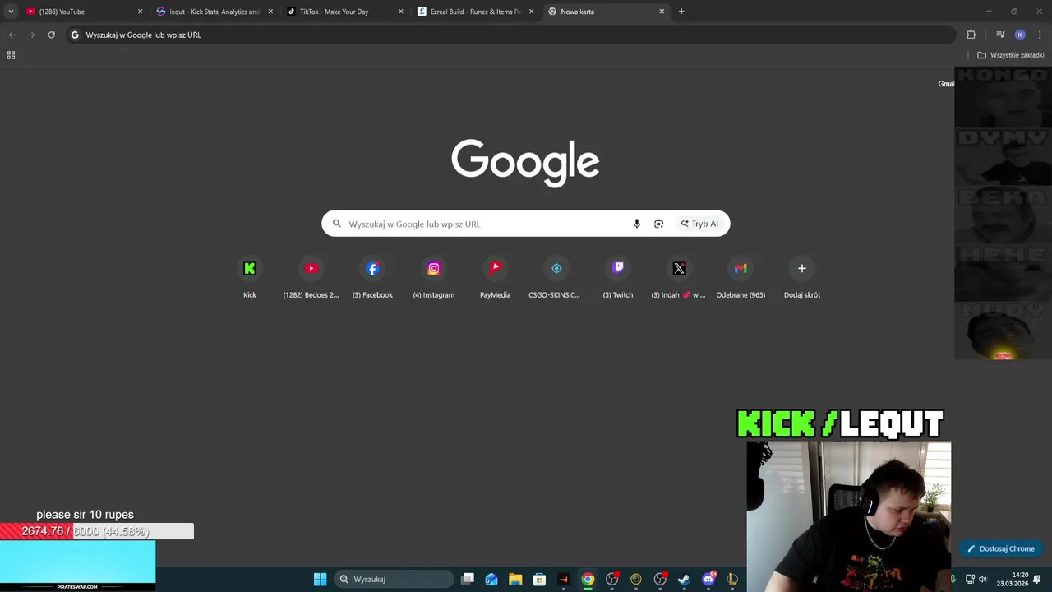1052x592 pixels.
Task: Switch to the lequt Kick Stats tab
Action: pyautogui.click(x=215, y=12)
